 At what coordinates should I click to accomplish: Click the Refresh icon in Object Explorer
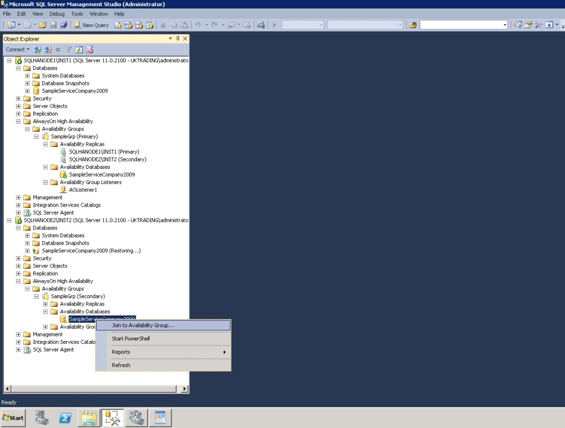point(79,50)
